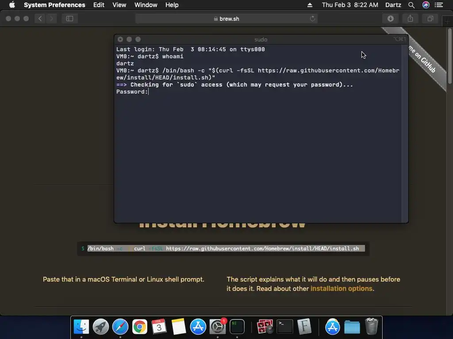Viewport: 453px width, 339px height.
Task: Click 'Last login' line in Terminal
Action: tap(190, 49)
